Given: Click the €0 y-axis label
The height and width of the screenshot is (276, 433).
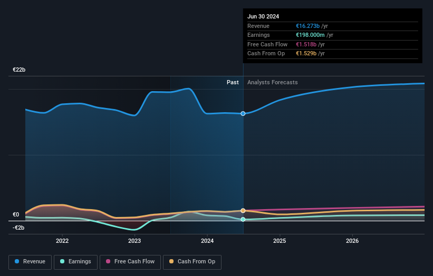Looking at the screenshot, I should click(x=16, y=214).
